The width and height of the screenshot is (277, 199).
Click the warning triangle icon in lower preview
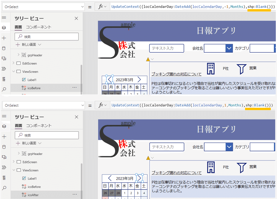[x=148, y=158]
